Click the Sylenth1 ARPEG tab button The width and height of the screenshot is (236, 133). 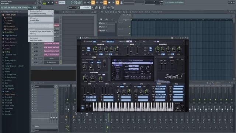tap(117, 65)
